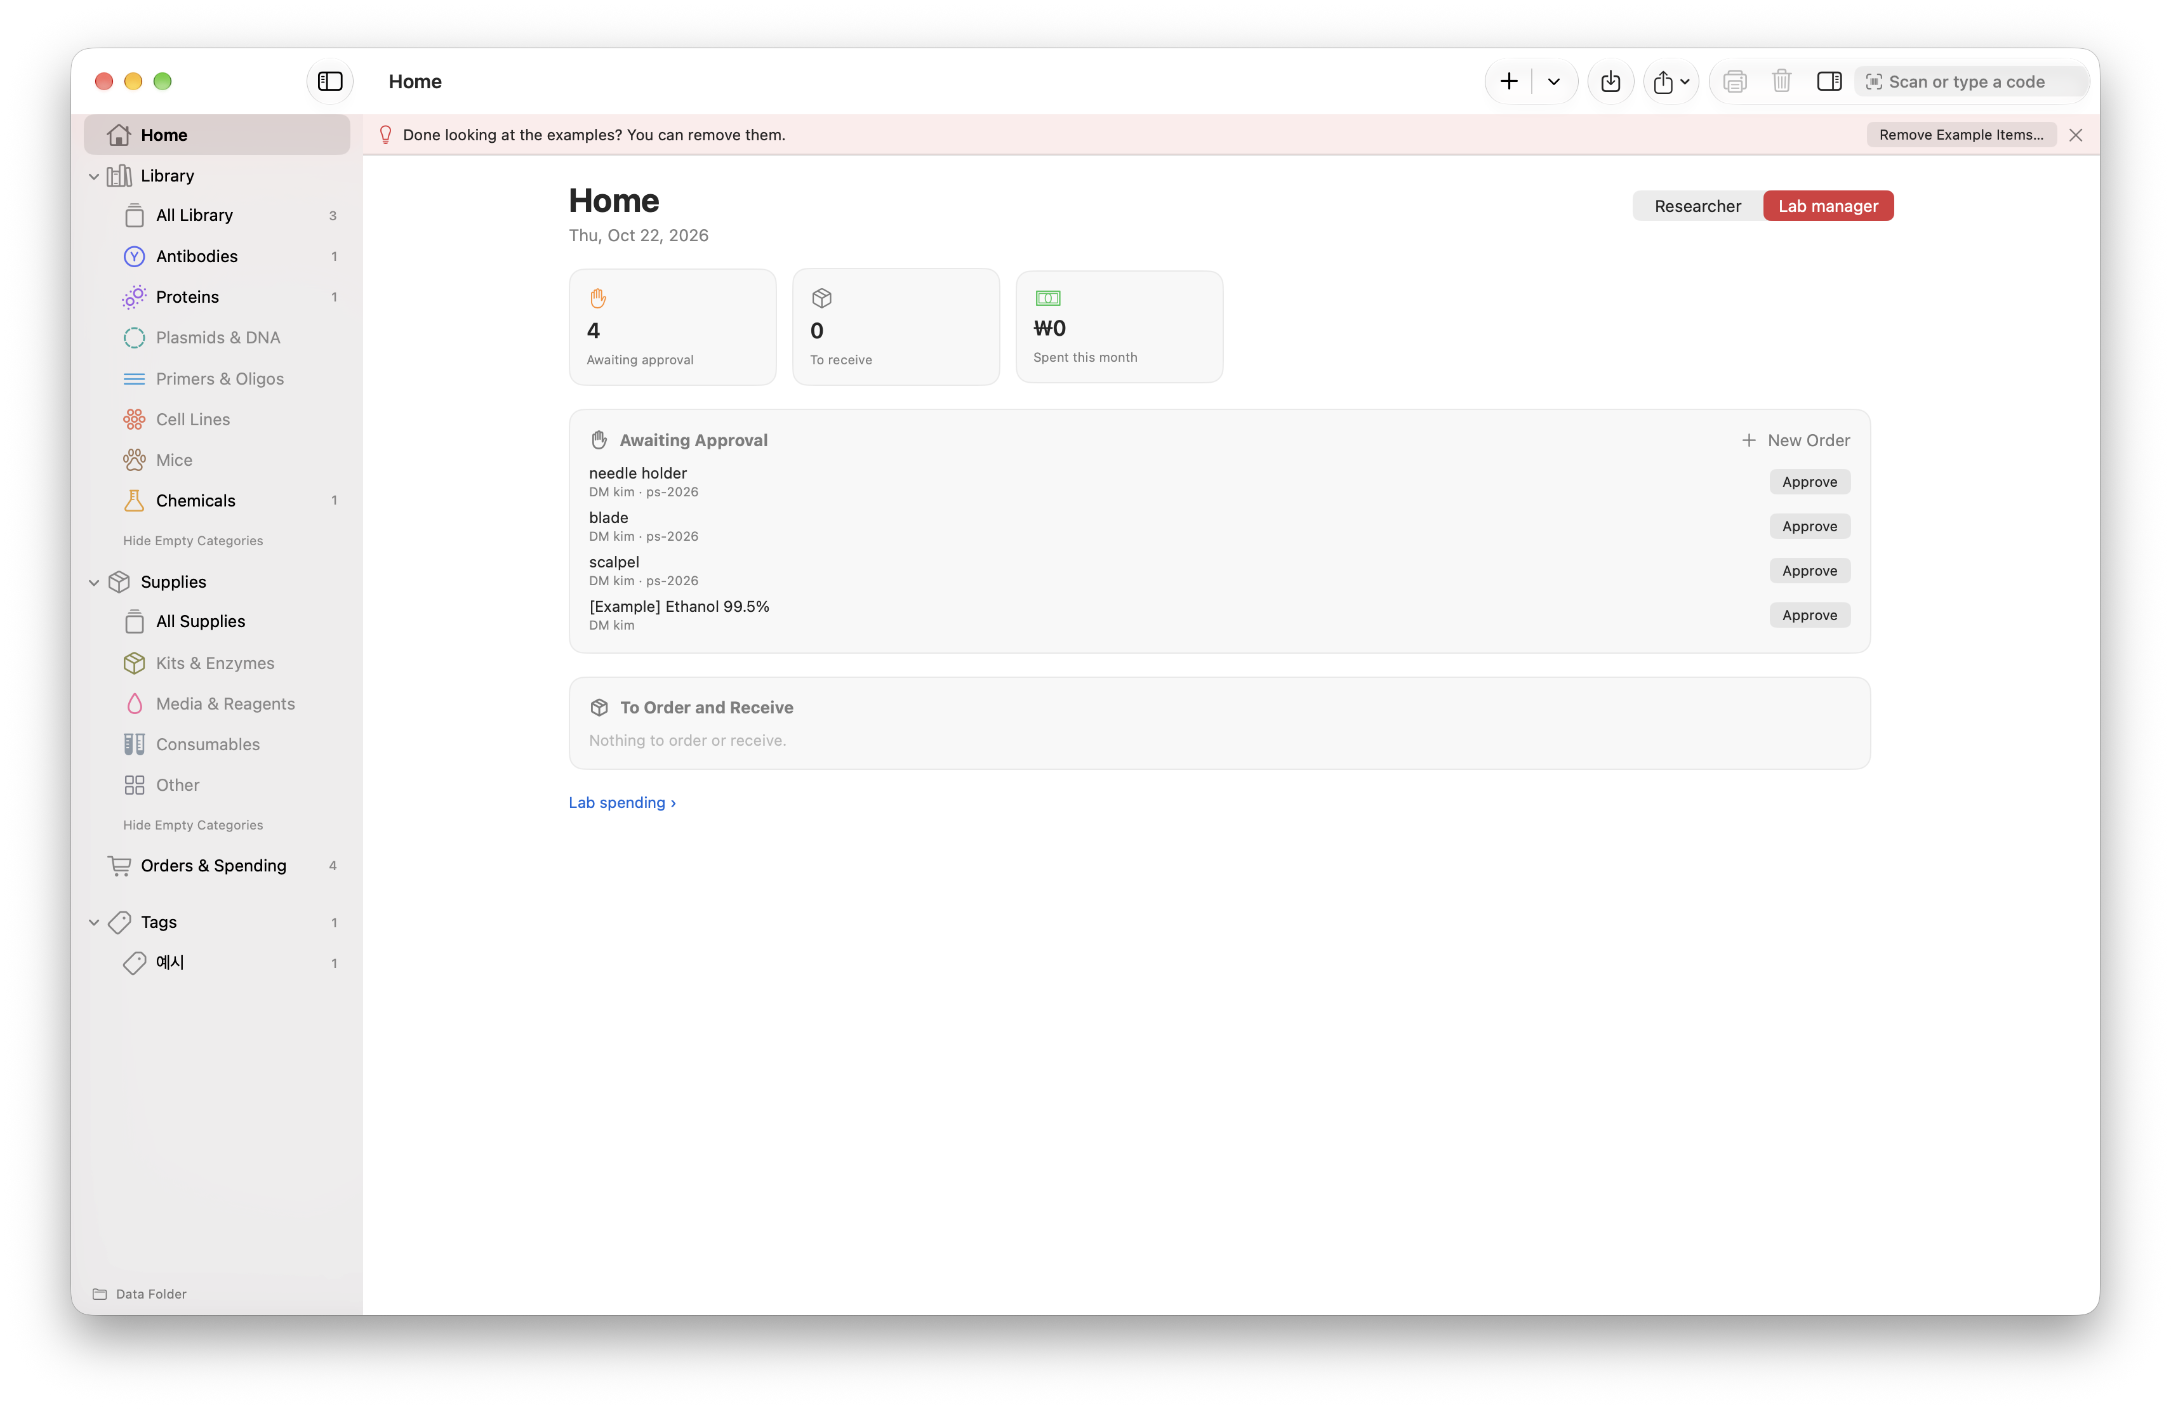Toggle the sidebar visibility icon
2171x1409 pixels.
pos(329,81)
